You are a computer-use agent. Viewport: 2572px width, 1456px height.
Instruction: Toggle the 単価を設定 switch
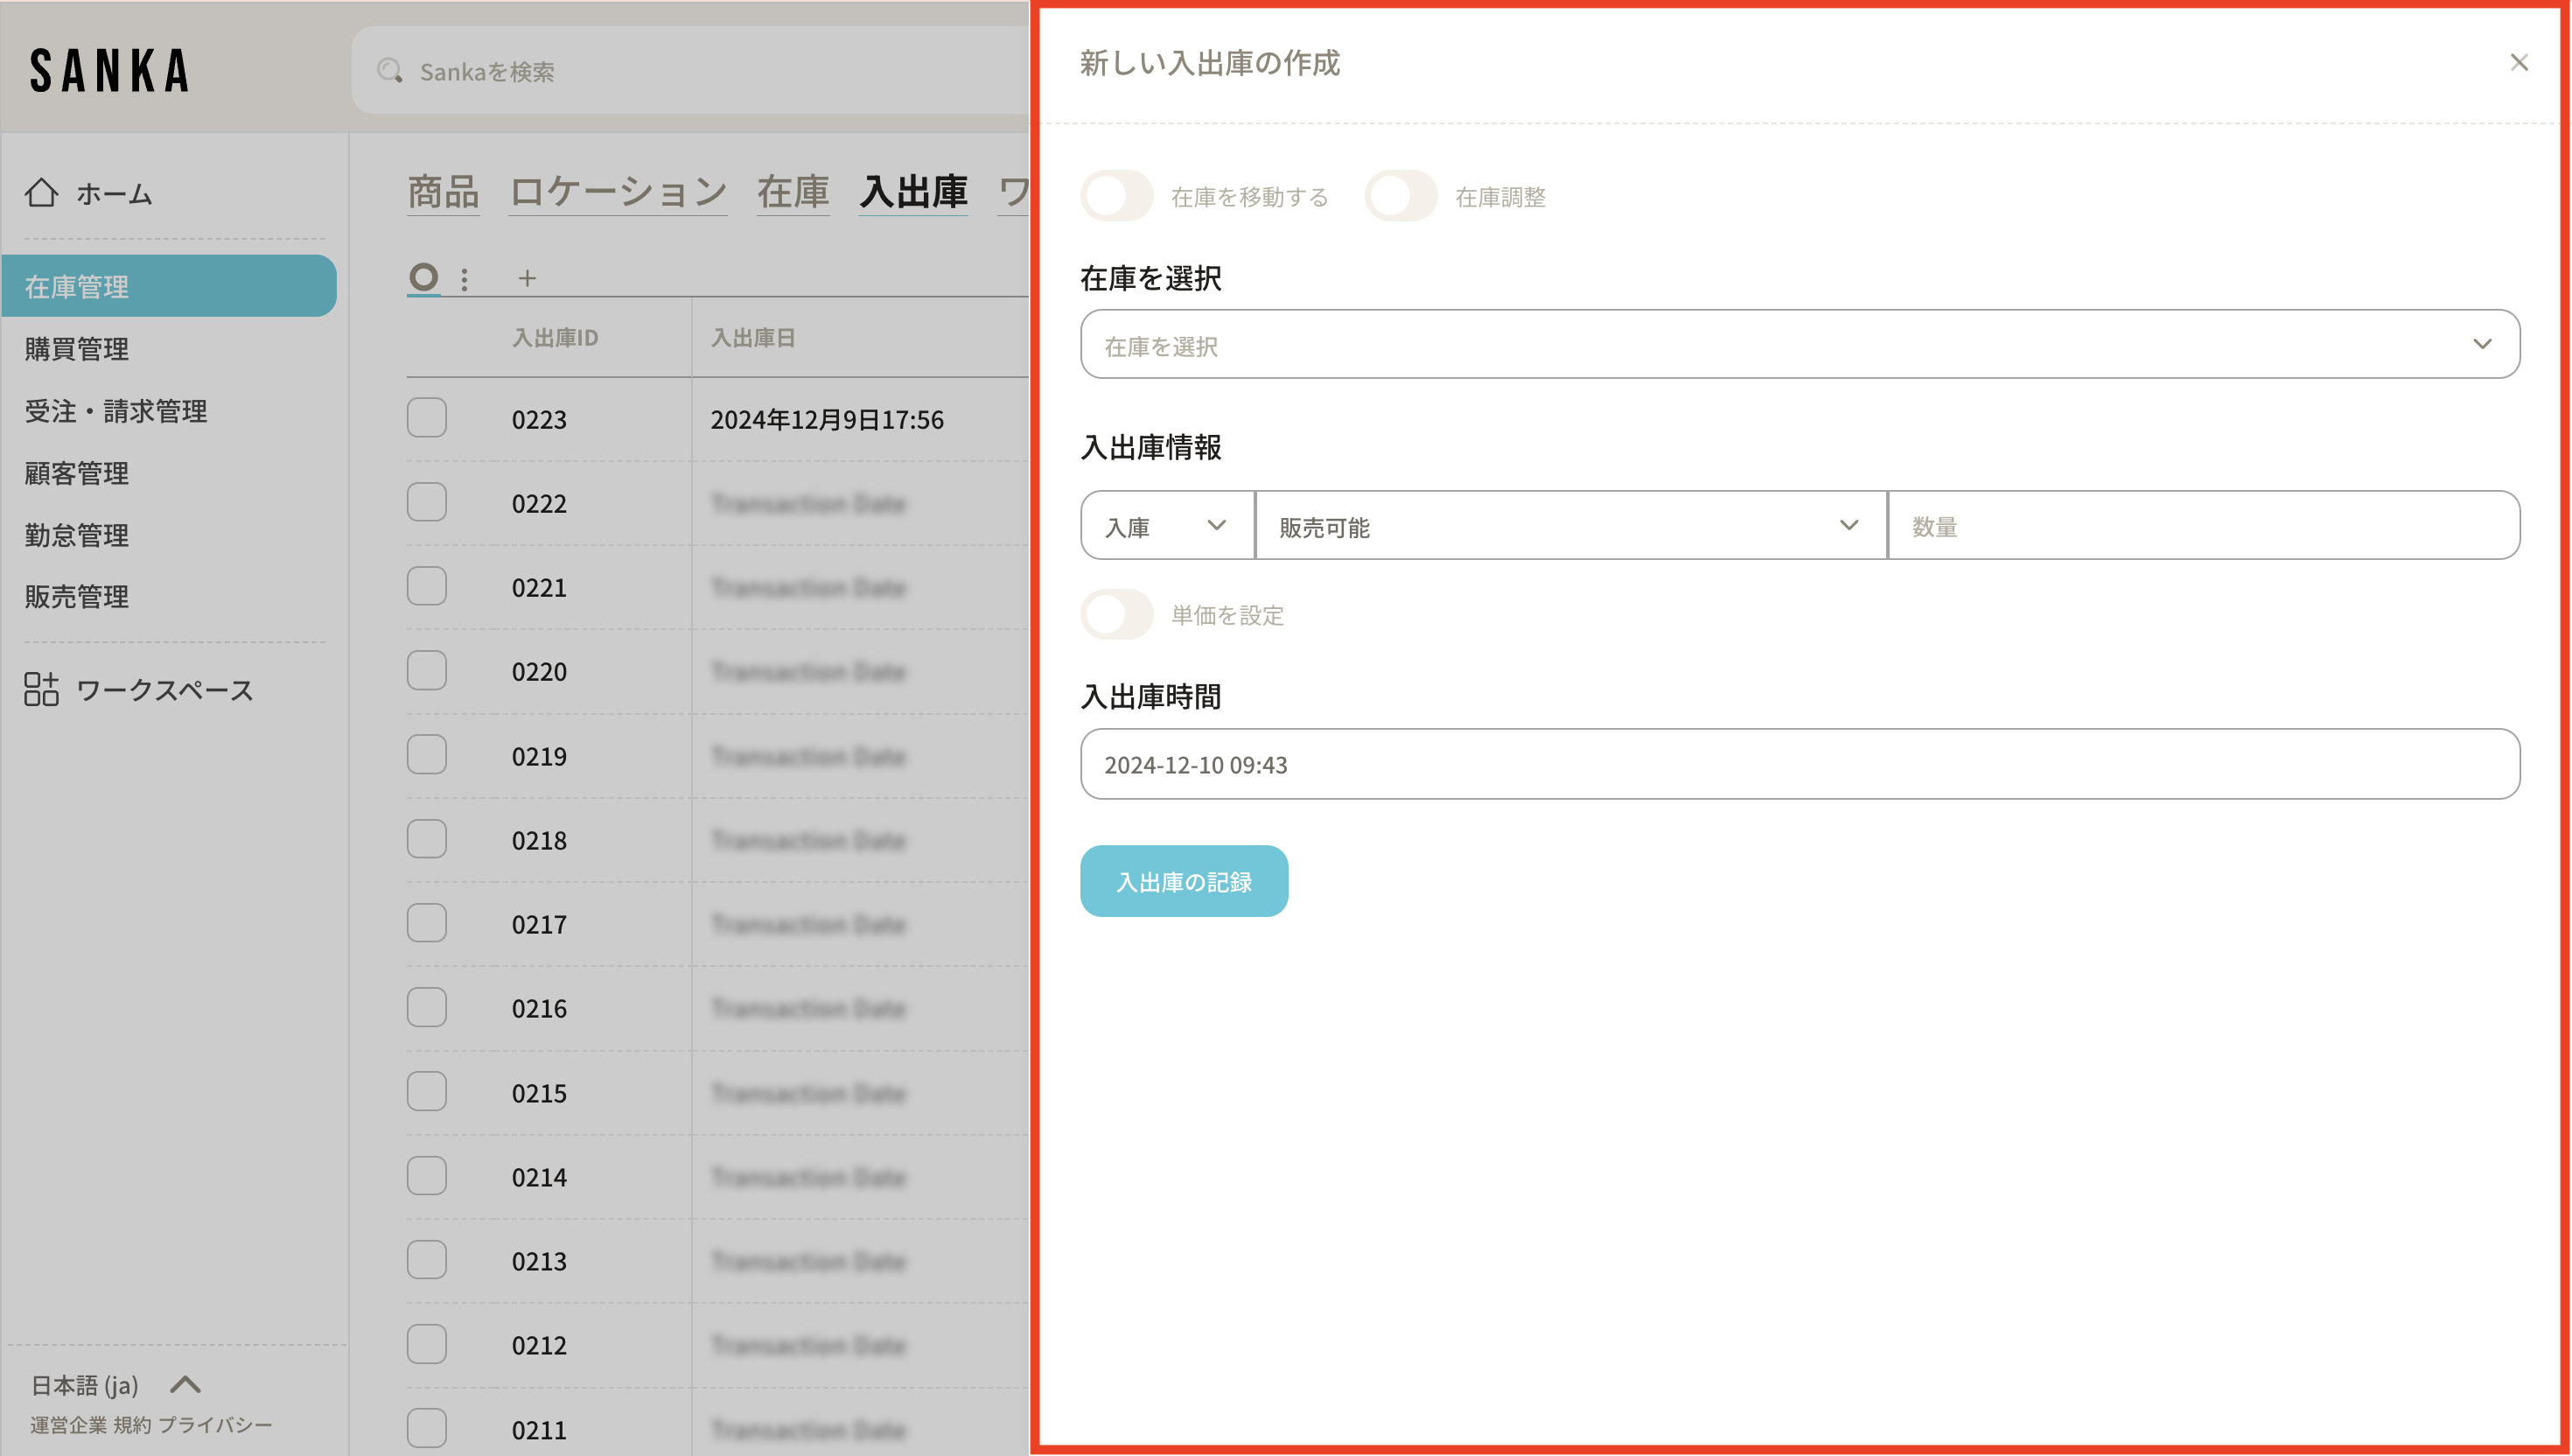click(x=1115, y=614)
